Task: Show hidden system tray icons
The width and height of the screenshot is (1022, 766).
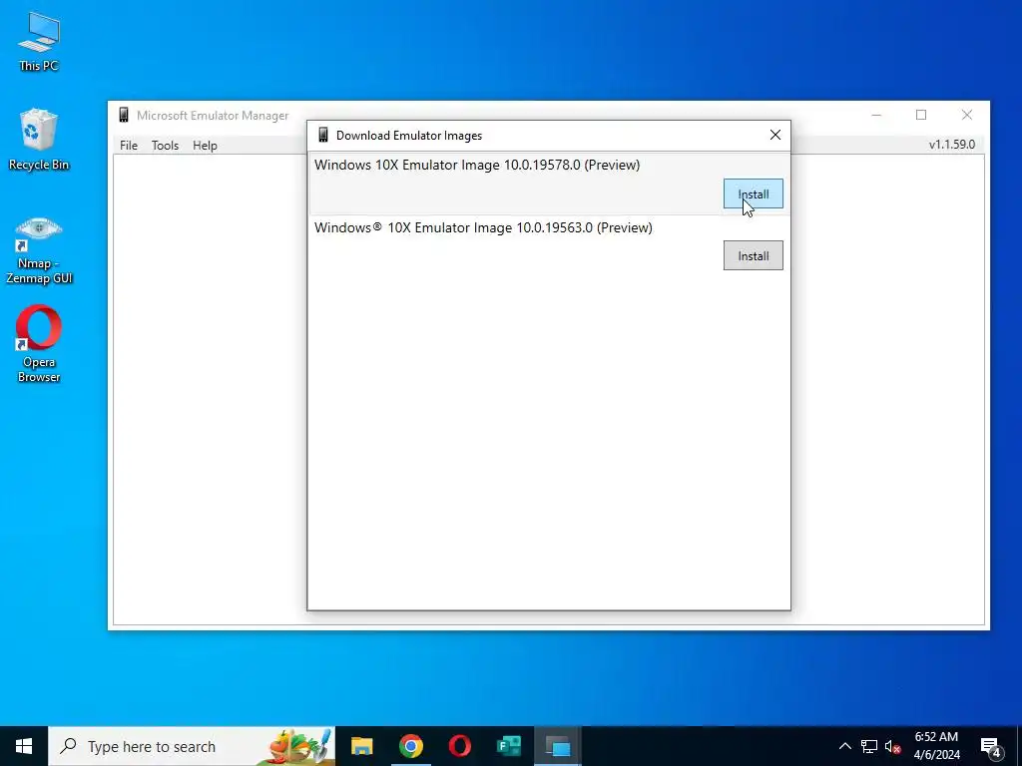Action: (844, 746)
